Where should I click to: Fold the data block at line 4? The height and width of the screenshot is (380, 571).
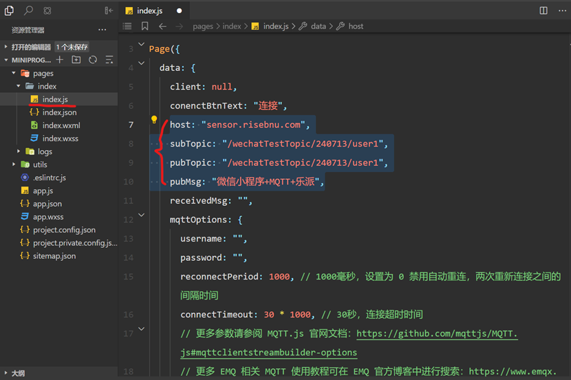(x=141, y=63)
